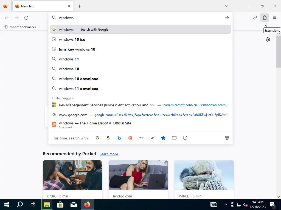
Task: Open News and interests taskbar icon
Action: pyautogui.click(x=213, y=205)
